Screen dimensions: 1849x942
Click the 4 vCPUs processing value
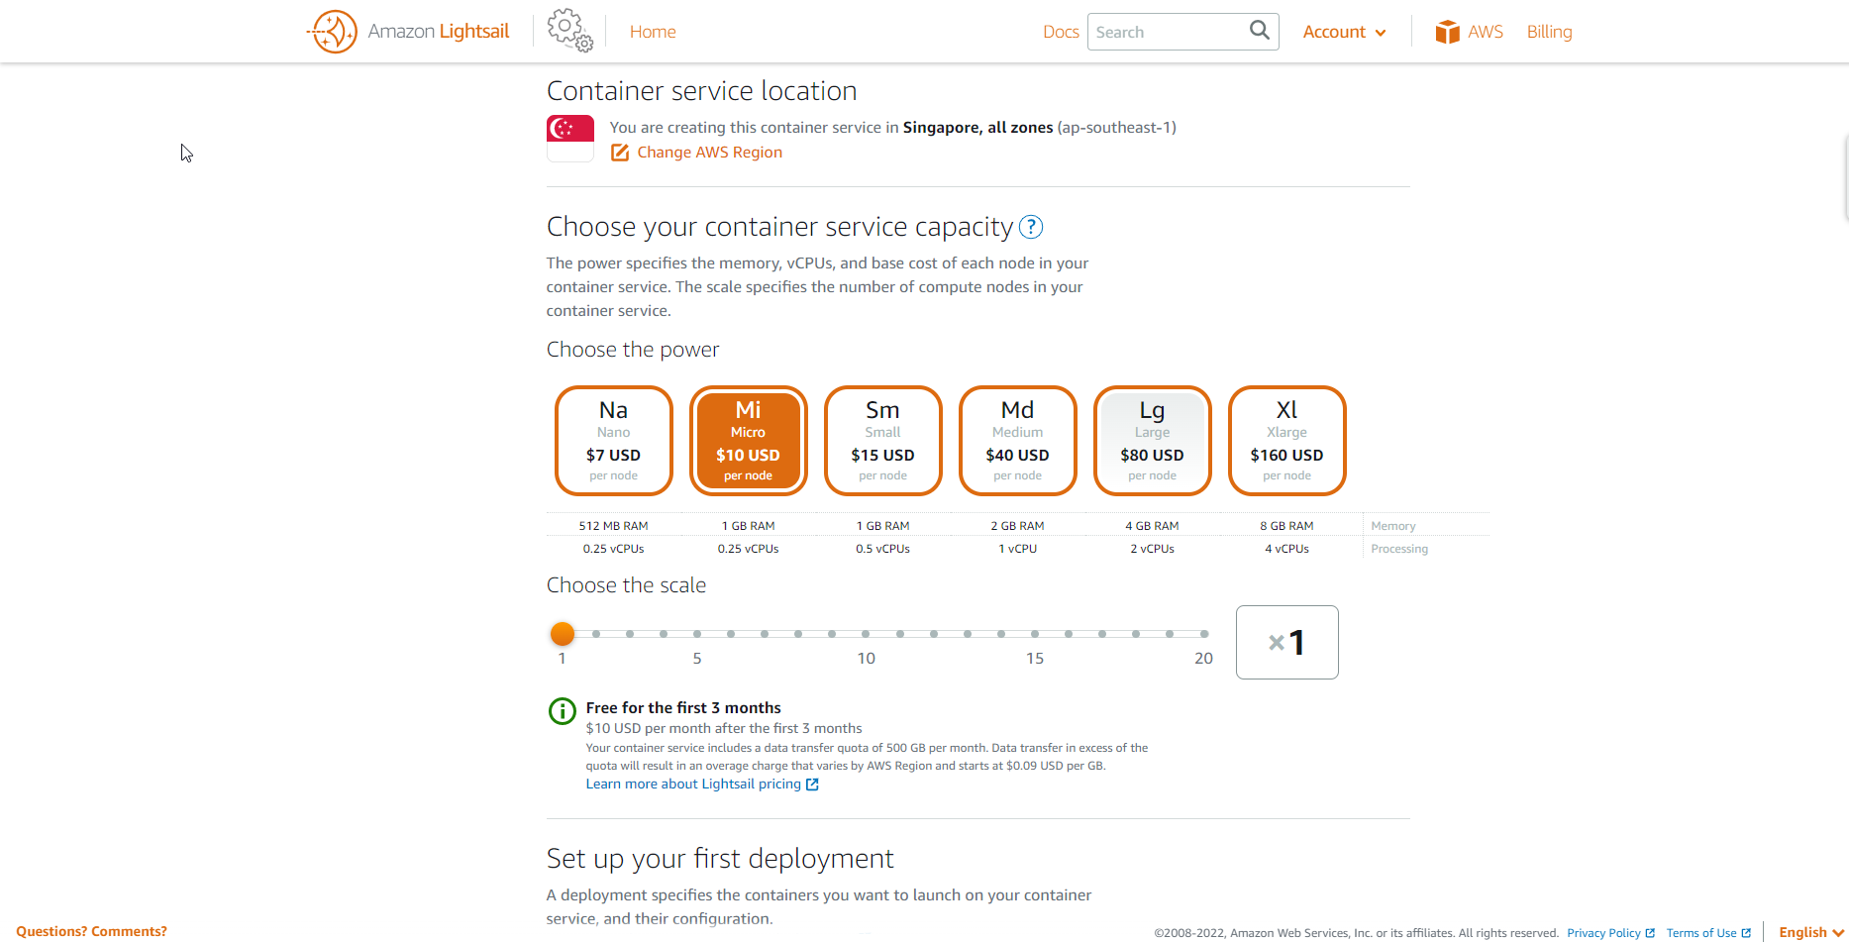click(1286, 549)
